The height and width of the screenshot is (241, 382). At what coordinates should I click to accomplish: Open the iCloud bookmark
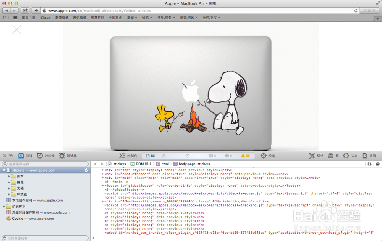(45, 18)
